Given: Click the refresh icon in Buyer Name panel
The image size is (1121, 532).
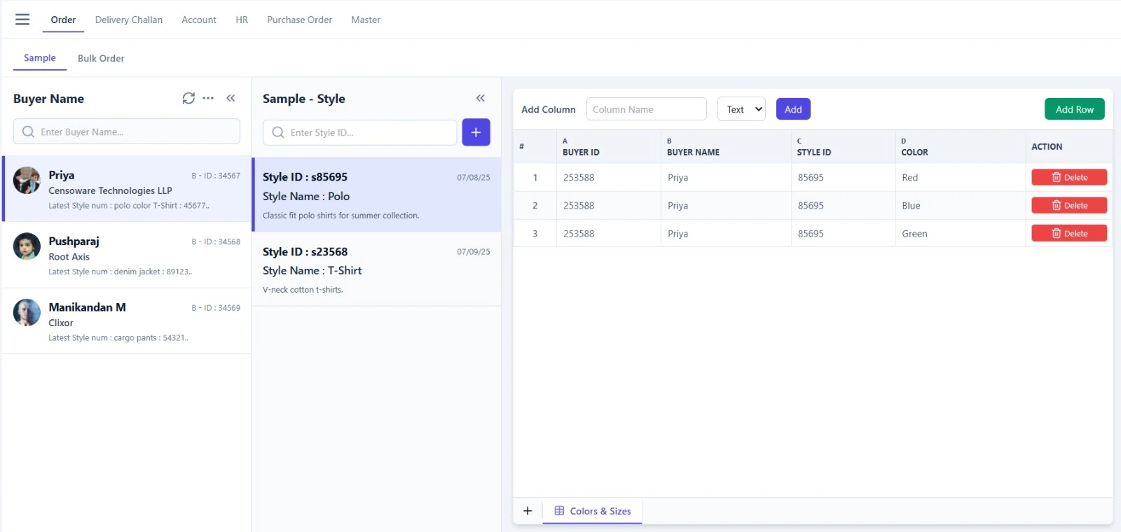Looking at the screenshot, I should pos(188,99).
